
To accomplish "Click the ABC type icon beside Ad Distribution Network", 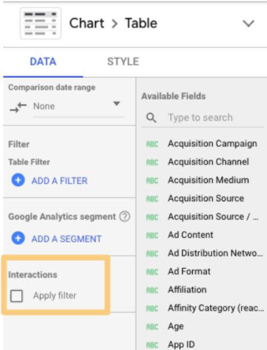I will [152, 254].
